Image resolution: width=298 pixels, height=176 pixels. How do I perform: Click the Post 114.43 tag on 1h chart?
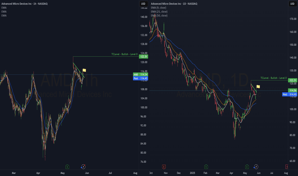[140, 78]
